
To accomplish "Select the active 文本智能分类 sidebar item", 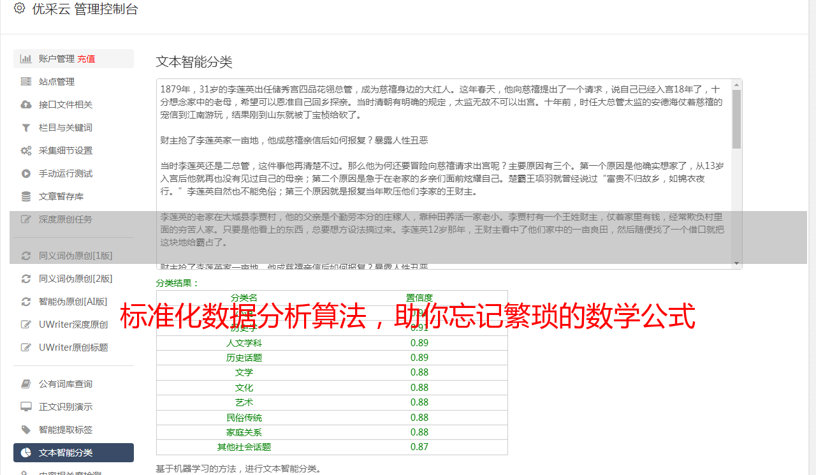I will click(73, 453).
